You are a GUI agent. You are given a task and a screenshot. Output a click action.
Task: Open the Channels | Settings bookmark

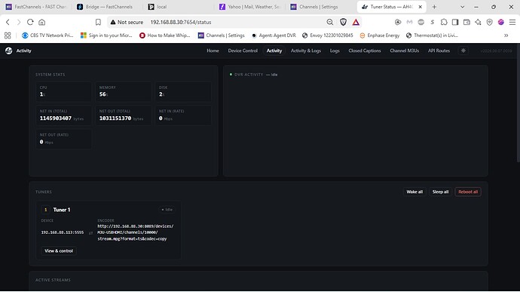(221, 35)
